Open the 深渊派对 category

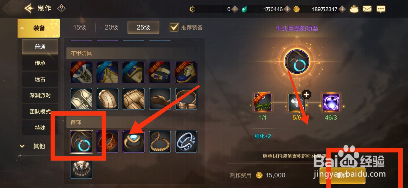[x=40, y=96]
